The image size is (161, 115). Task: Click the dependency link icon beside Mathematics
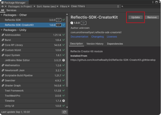click(x=3, y=65)
